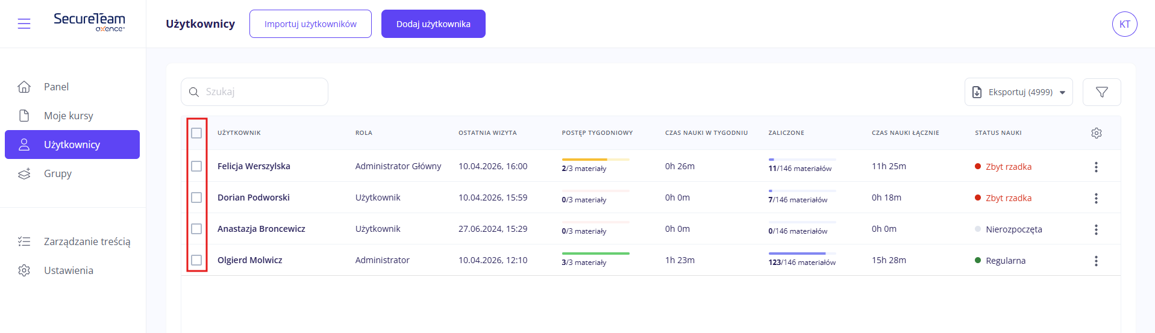1155x333 pixels.
Task: Open table column settings gear
Action: click(1096, 133)
